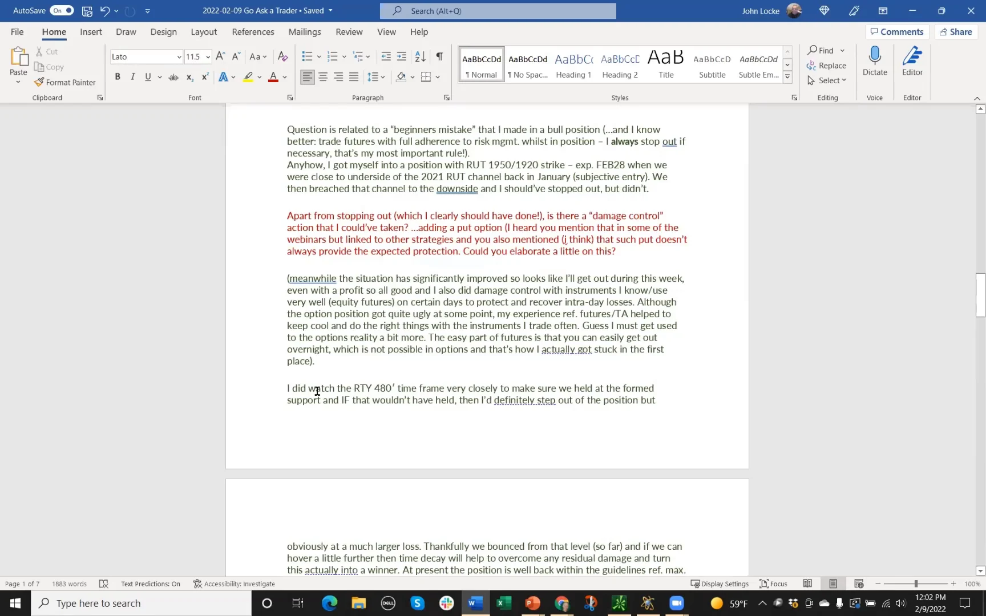The height and width of the screenshot is (616, 986).
Task: Apply Heading 1 style
Action: [x=573, y=64]
